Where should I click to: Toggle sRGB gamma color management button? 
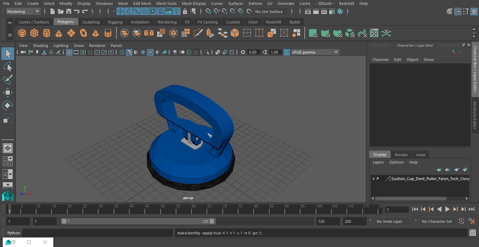point(286,52)
